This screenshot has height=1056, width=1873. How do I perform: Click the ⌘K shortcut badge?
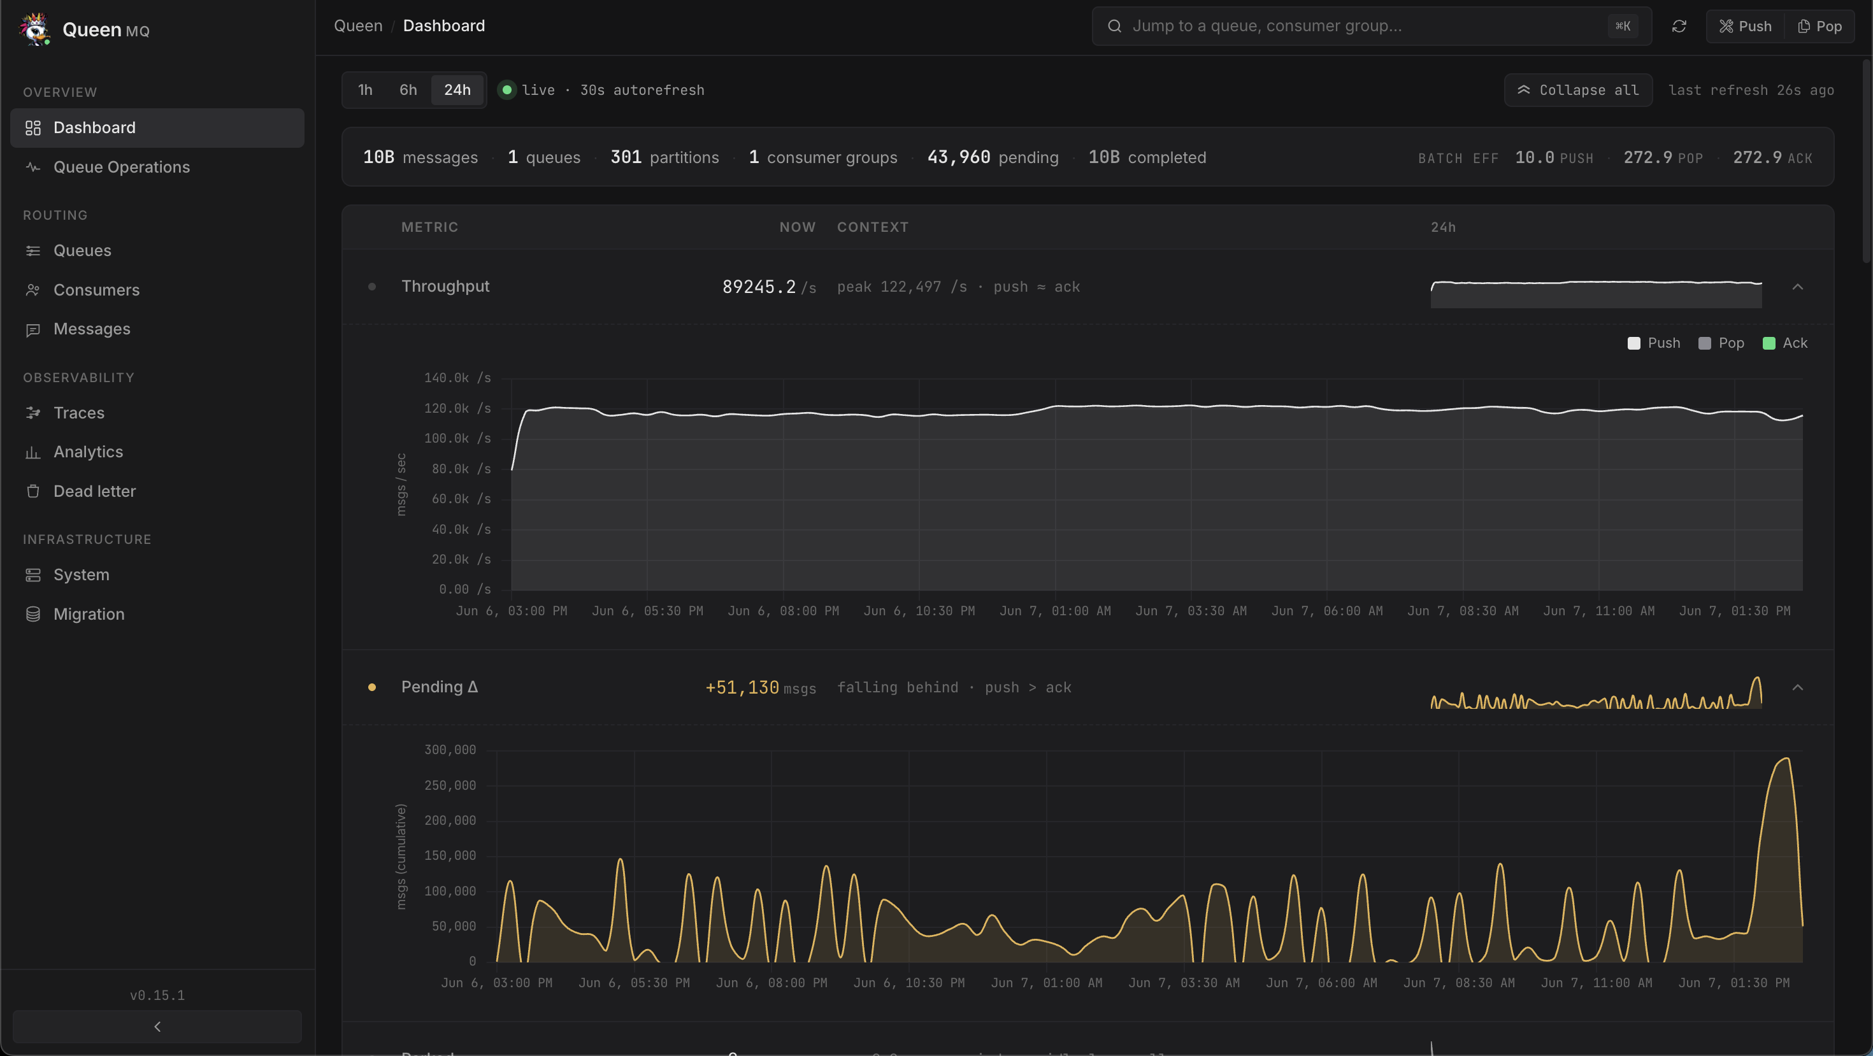tap(1623, 26)
